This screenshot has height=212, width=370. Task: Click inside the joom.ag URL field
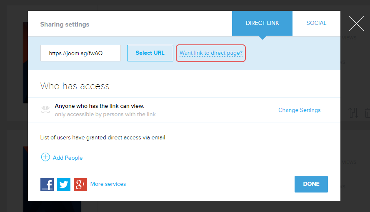[x=80, y=53]
